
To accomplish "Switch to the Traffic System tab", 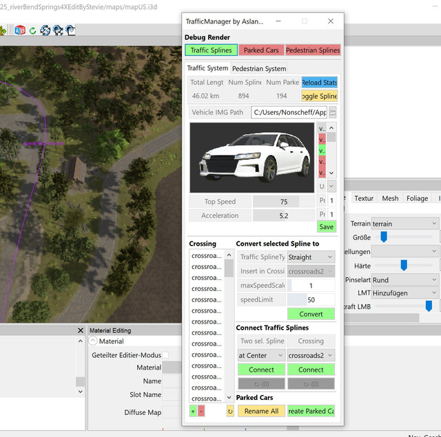I will (x=207, y=68).
